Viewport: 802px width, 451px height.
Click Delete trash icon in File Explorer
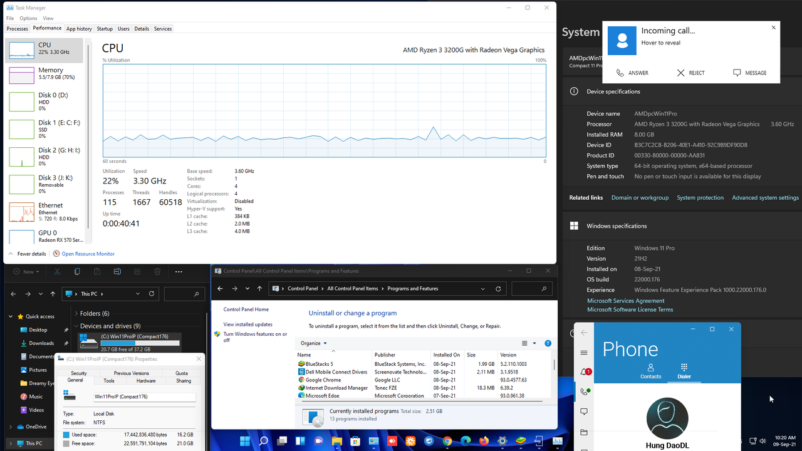click(x=157, y=272)
